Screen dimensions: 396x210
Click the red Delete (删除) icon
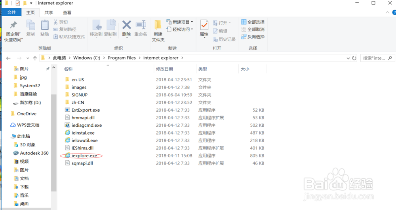[x=127, y=25]
